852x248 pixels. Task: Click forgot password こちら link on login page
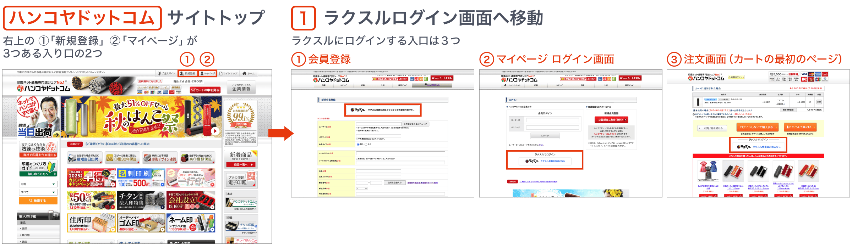coord(541,145)
